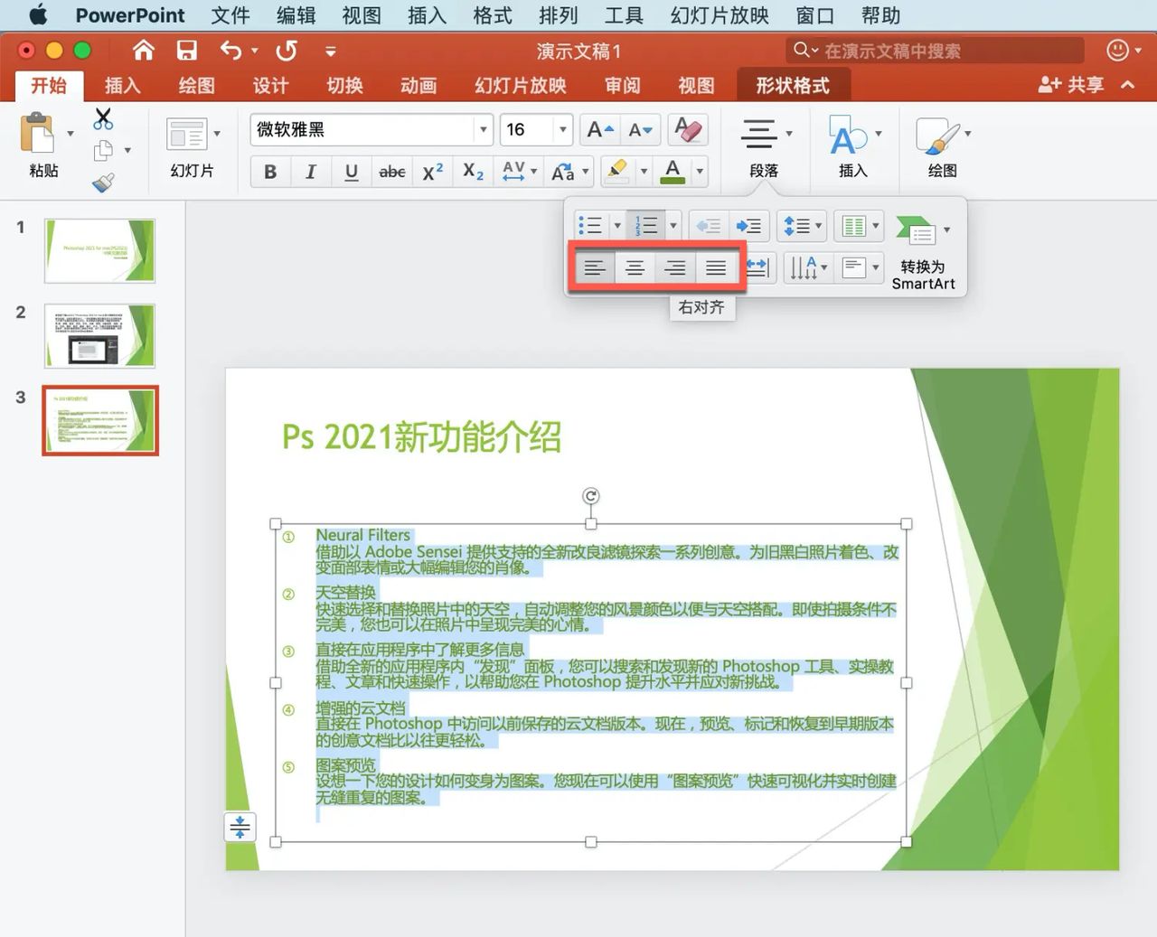The image size is (1157, 937).
Task: Increase list indent level
Action: [x=748, y=226]
